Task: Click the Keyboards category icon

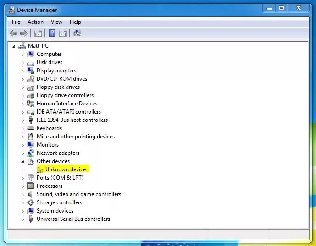Action: tap(31, 128)
